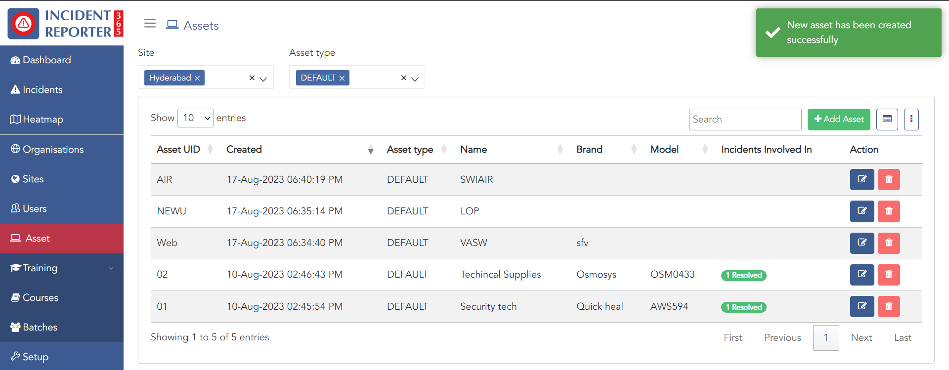Focus the Search input field

(x=744, y=119)
